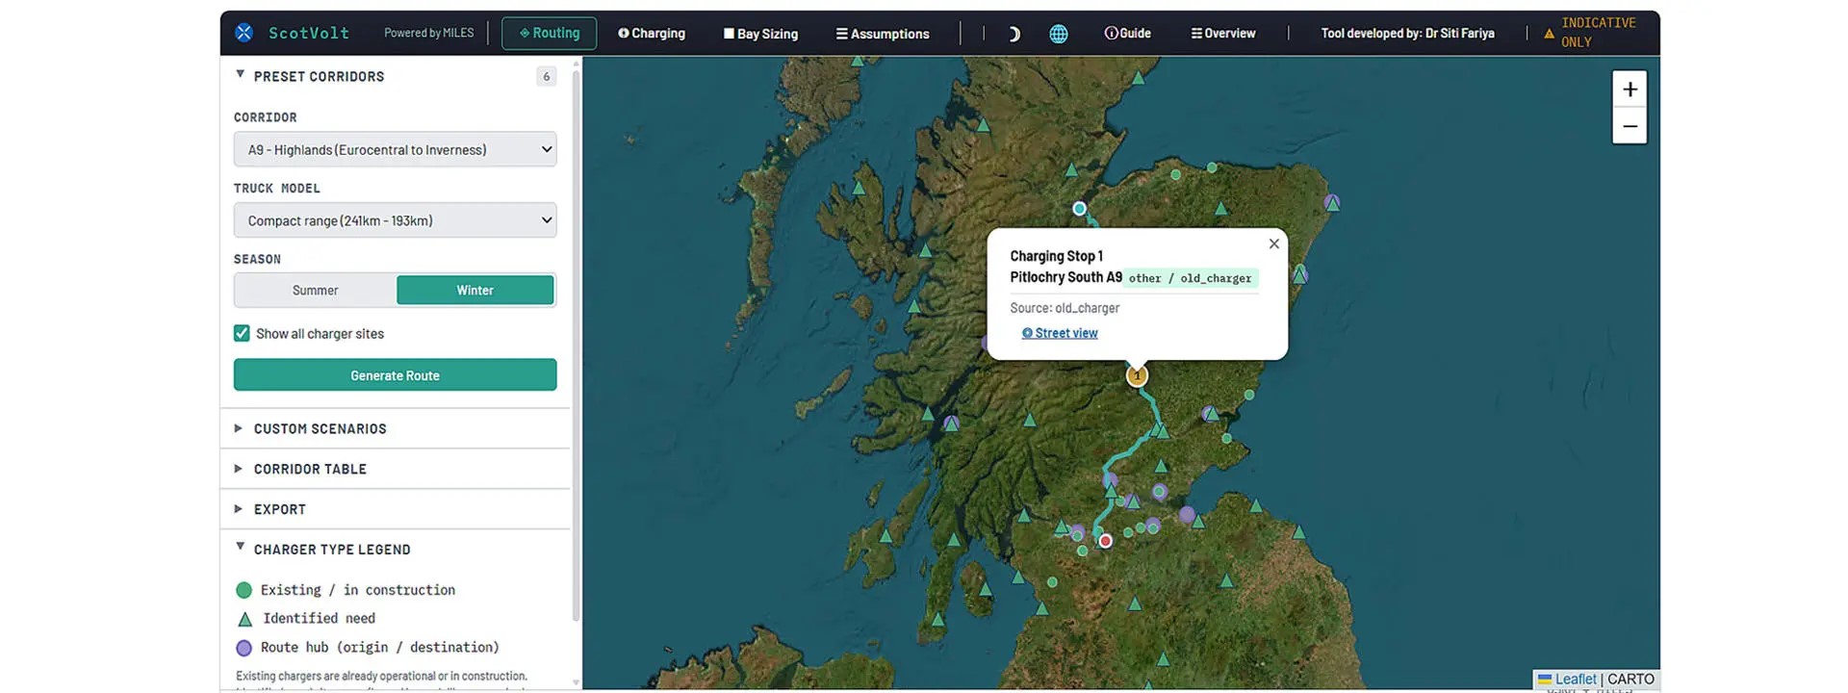Toggle dark mode with the moon icon

tap(1014, 34)
